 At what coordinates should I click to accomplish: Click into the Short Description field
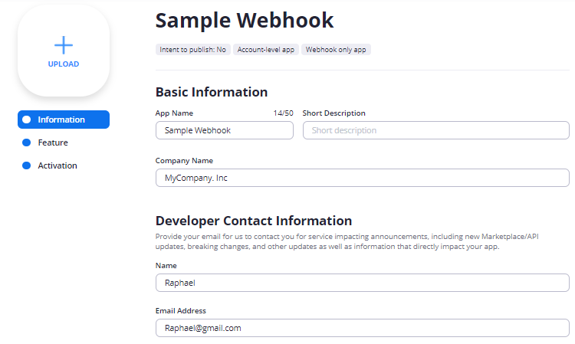(x=435, y=130)
